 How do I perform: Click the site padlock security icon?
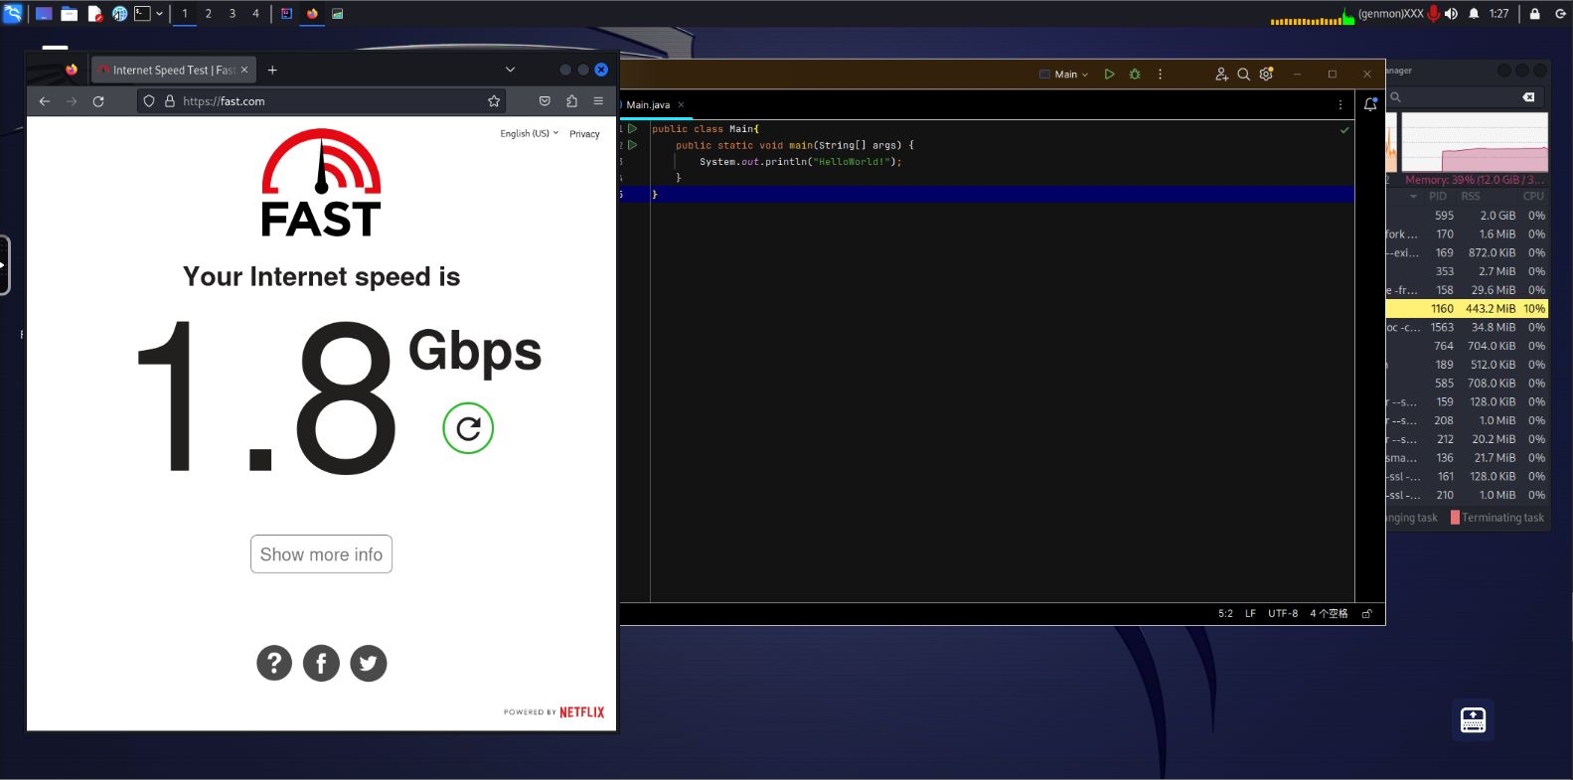[x=170, y=101]
